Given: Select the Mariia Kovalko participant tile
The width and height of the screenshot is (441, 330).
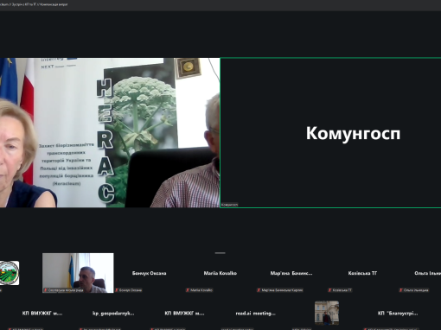Looking at the screenshot, I should point(220,273).
